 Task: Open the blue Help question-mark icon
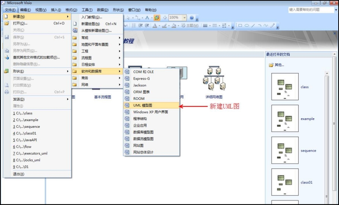click(x=192, y=18)
